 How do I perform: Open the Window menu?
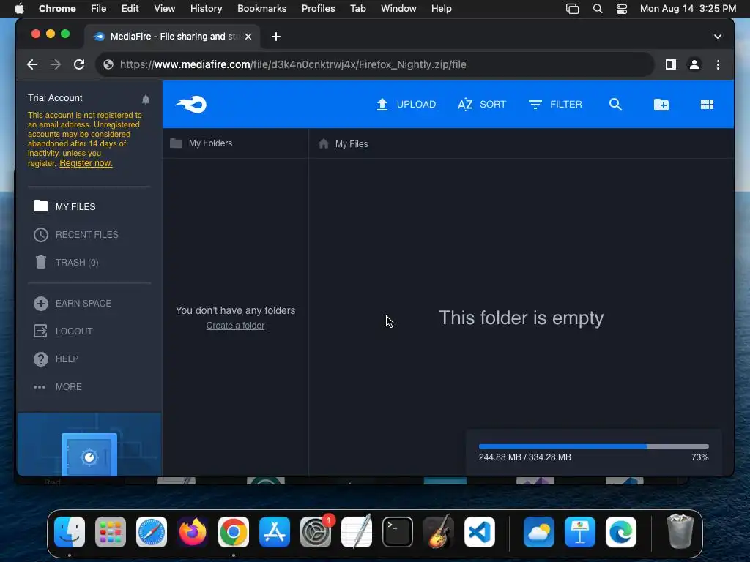(398, 9)
